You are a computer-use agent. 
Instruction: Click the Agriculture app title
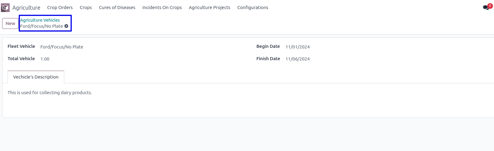[26, 8]
